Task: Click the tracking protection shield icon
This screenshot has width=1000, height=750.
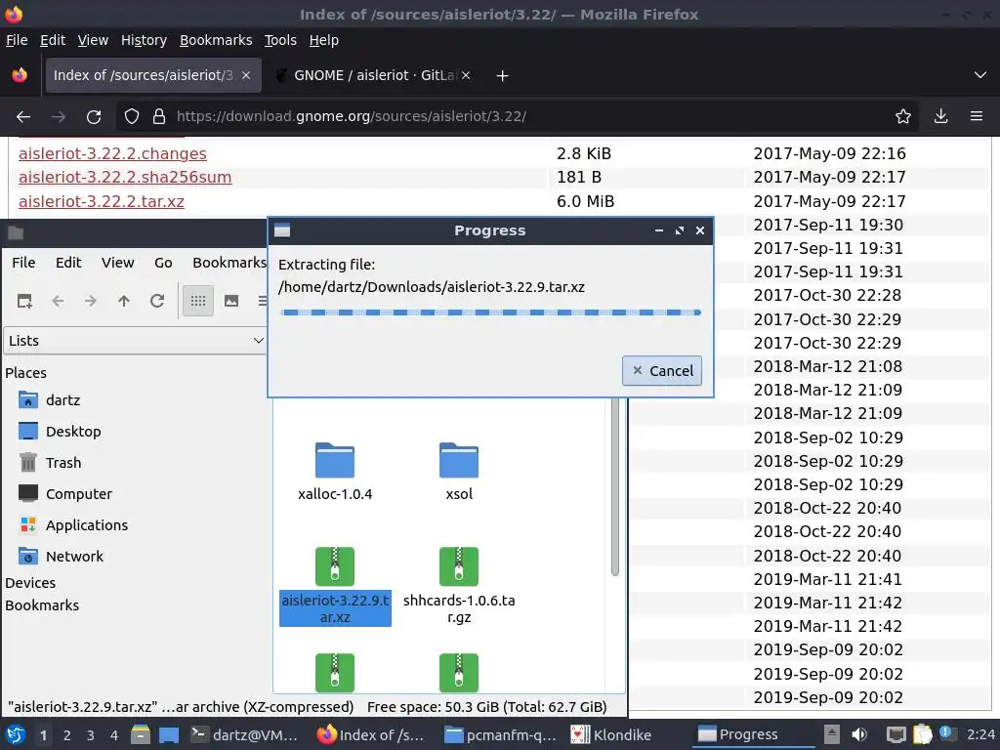Action: (x=132, y=117)
